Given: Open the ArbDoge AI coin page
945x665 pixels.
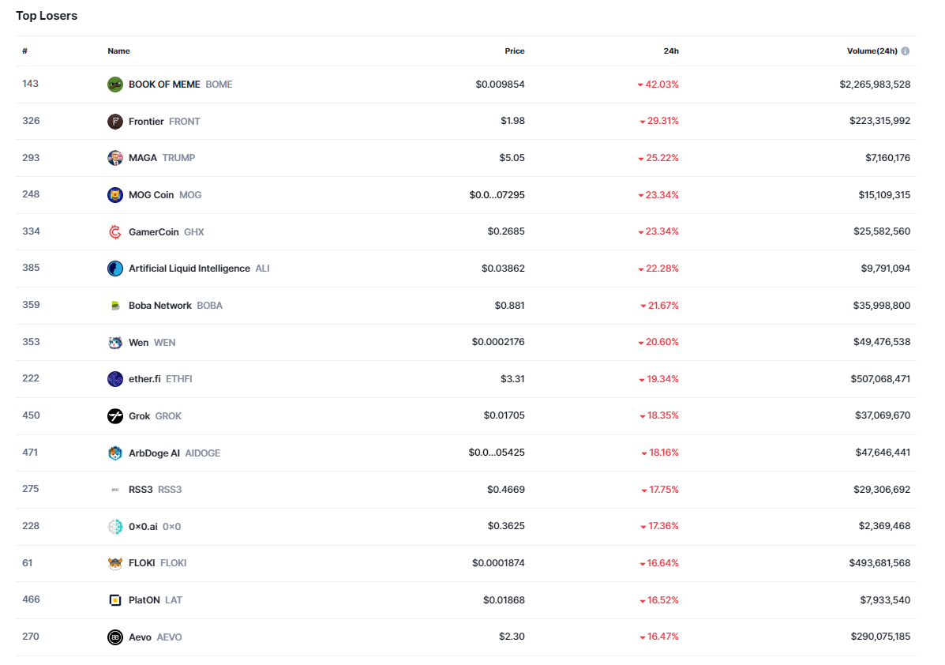Looking at the screenshot, I should click(x=155, y=453).
